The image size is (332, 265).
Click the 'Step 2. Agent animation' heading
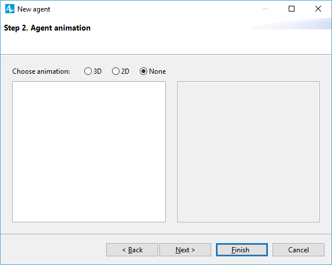[47, 28]
